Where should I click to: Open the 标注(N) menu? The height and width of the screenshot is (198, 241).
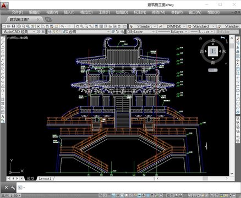tap(140, 13)
